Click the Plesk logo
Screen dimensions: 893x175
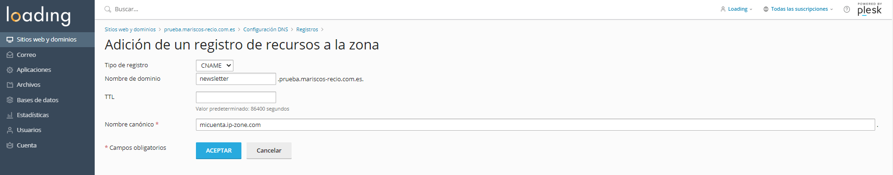[x=870, y=9]
